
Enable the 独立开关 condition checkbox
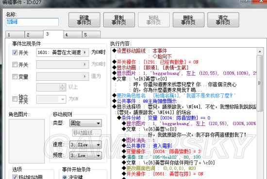click(x=15, y=99)
